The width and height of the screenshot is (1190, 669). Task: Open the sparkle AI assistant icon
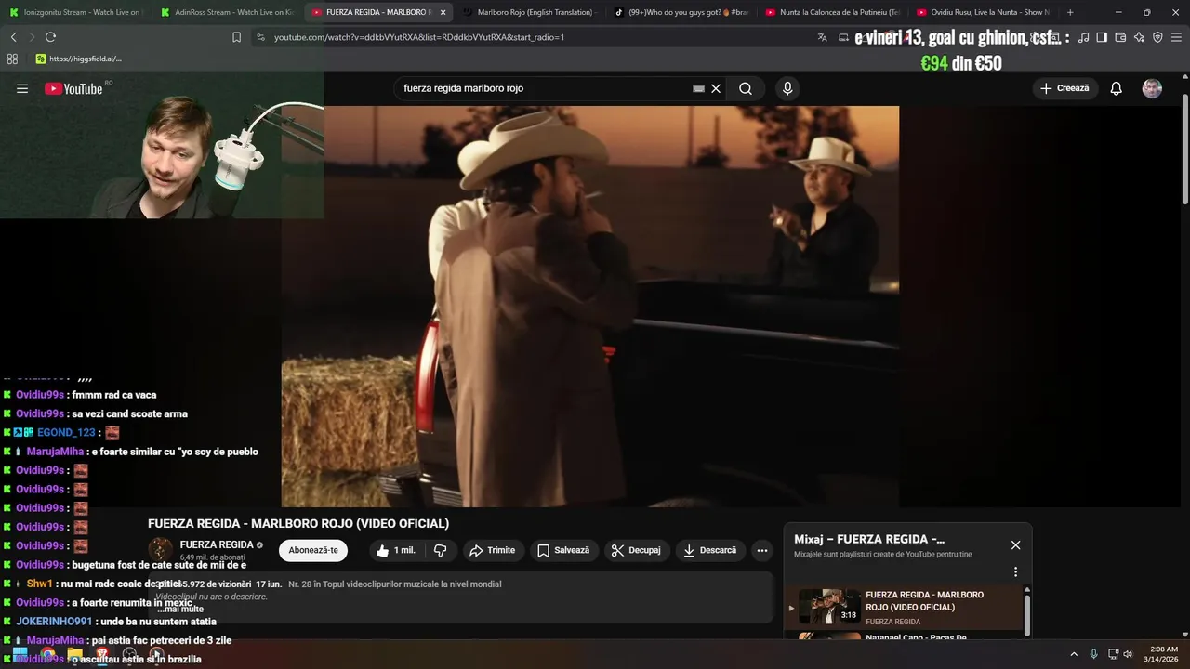coord(1139,37)
